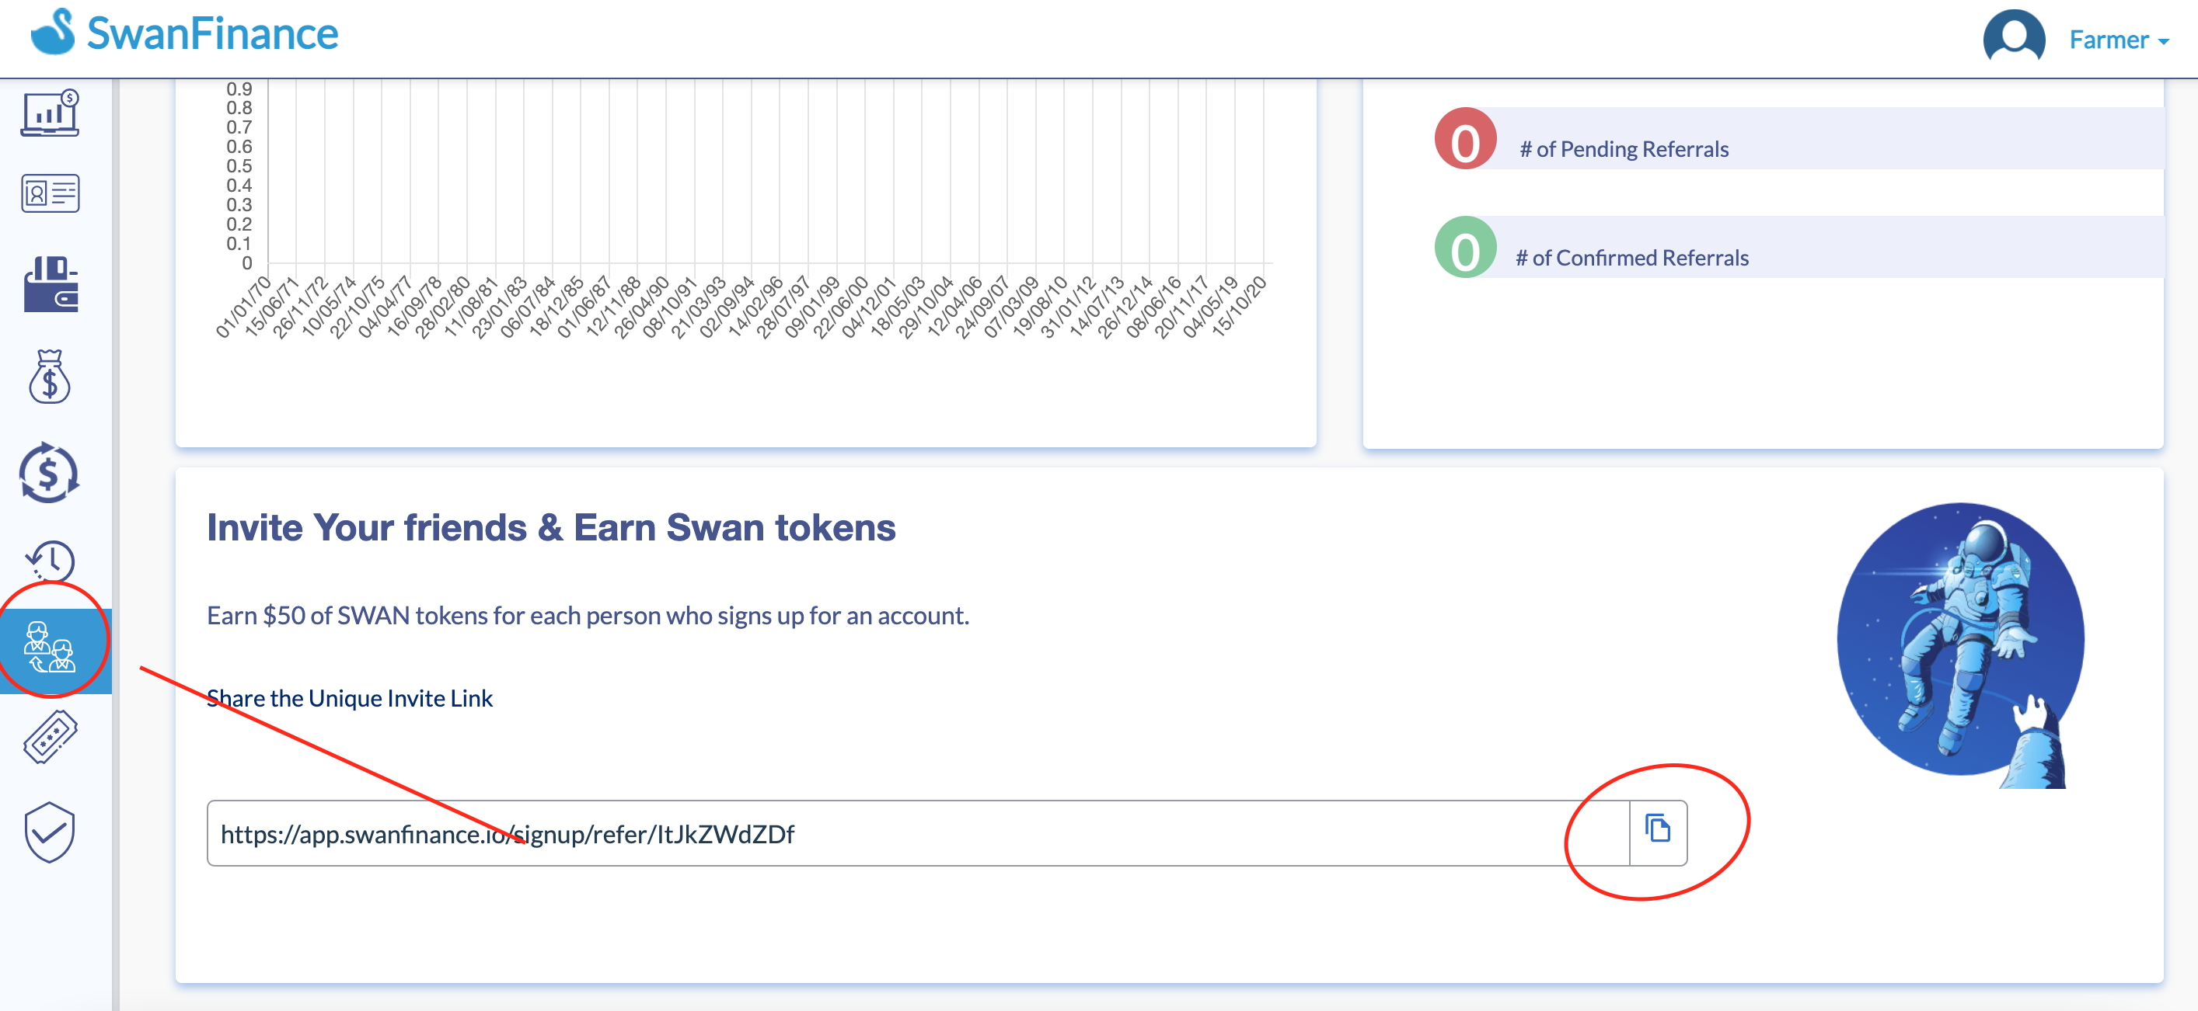Click Share the Unique Invite Link text
Viewport: 2198px width, 1011px height.
click(350, 698)
